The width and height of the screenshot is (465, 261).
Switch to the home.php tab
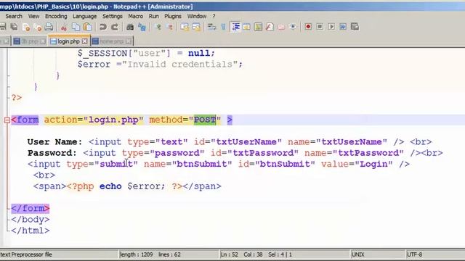[x=111, y=41]
